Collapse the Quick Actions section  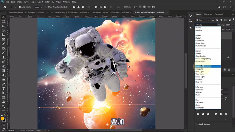[196, 124]
